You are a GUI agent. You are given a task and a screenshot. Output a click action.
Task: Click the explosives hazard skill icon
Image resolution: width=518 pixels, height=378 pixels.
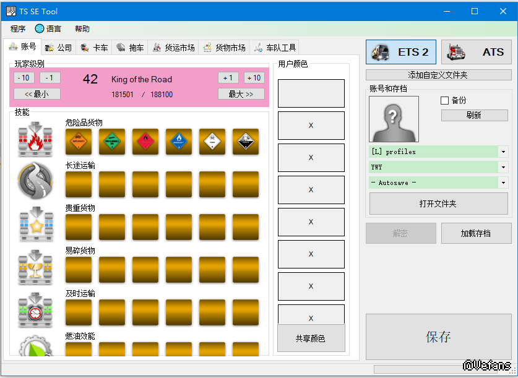(79, 142)
